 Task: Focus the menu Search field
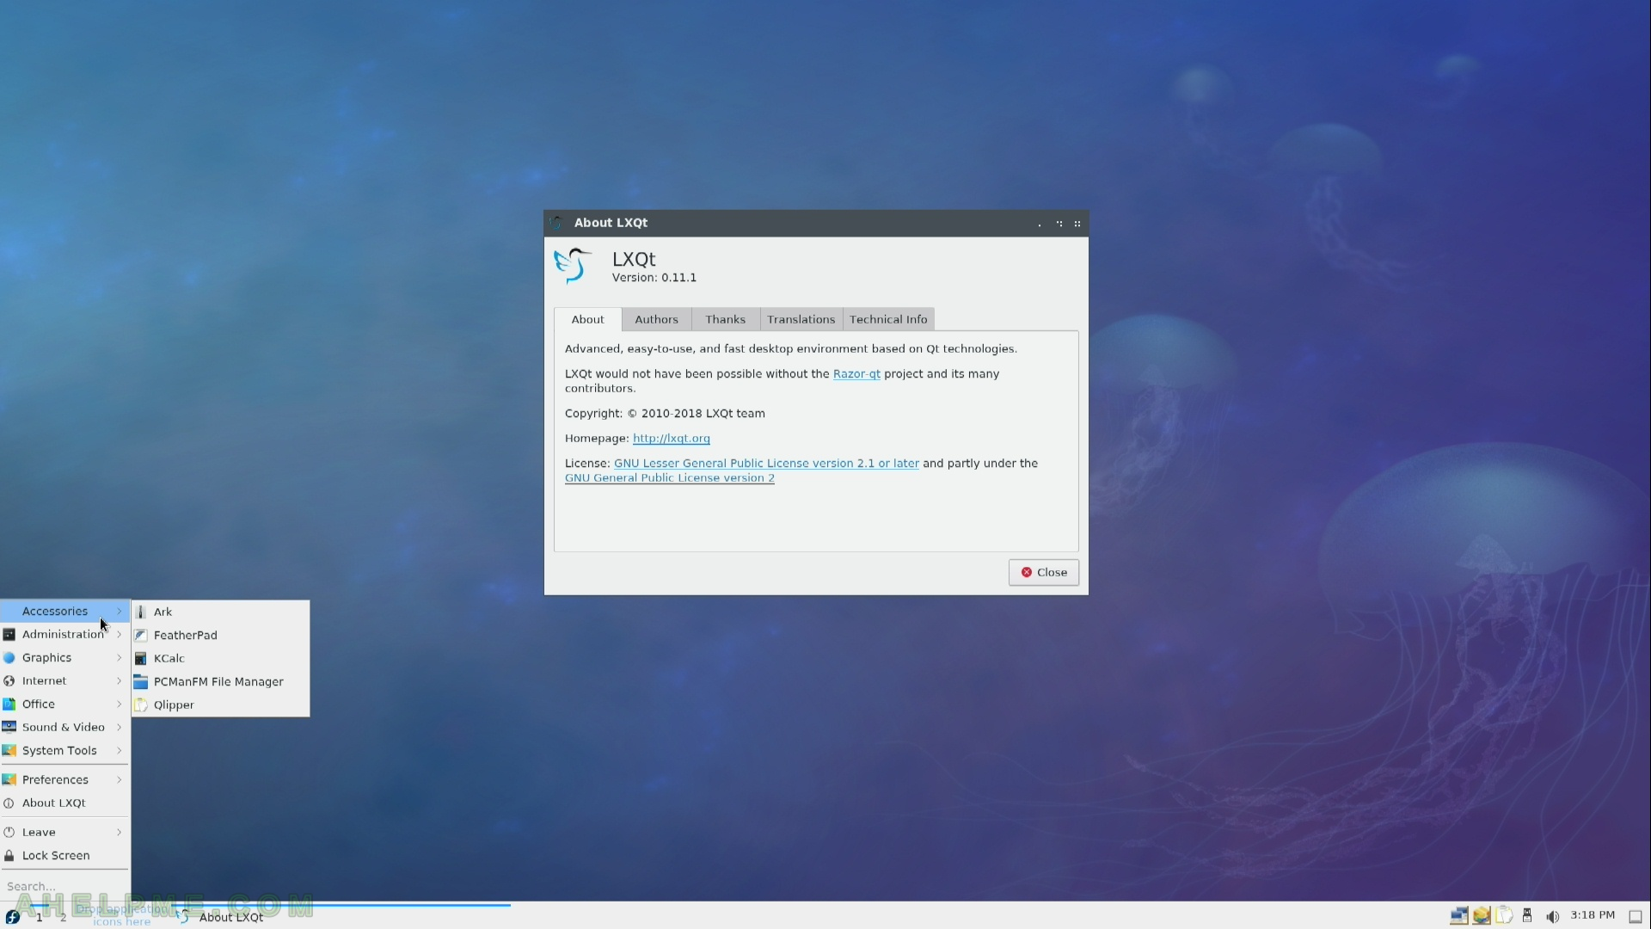[x=64, y=886]
